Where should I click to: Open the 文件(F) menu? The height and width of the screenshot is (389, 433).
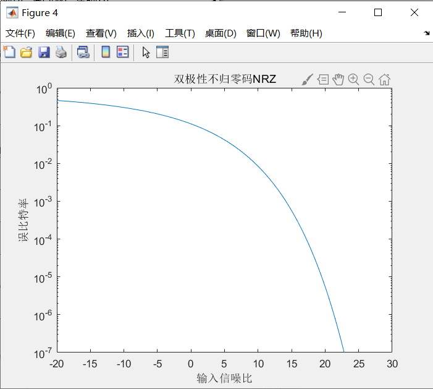coord(20,33)
